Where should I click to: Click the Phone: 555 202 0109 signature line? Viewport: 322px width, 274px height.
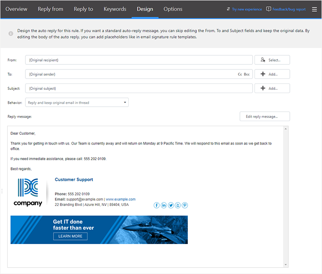click(x=72, y=194)
